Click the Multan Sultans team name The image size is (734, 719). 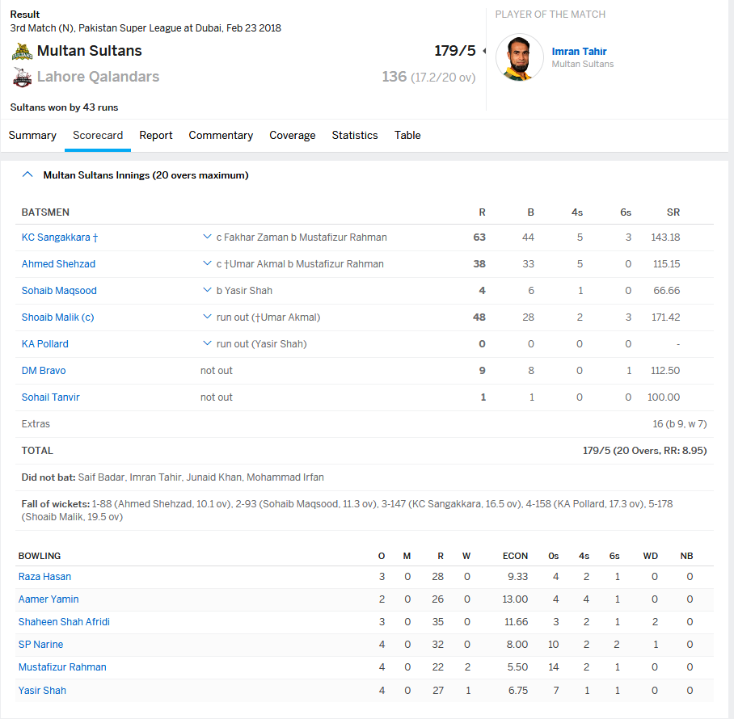89,51
